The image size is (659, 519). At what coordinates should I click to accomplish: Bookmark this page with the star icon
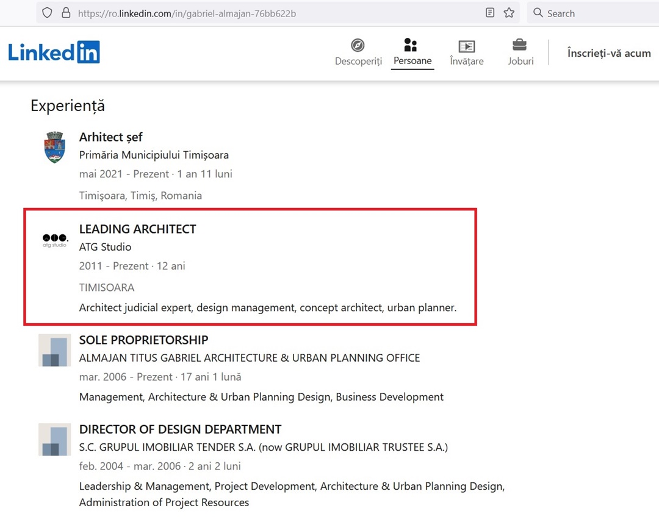point(509,13)
